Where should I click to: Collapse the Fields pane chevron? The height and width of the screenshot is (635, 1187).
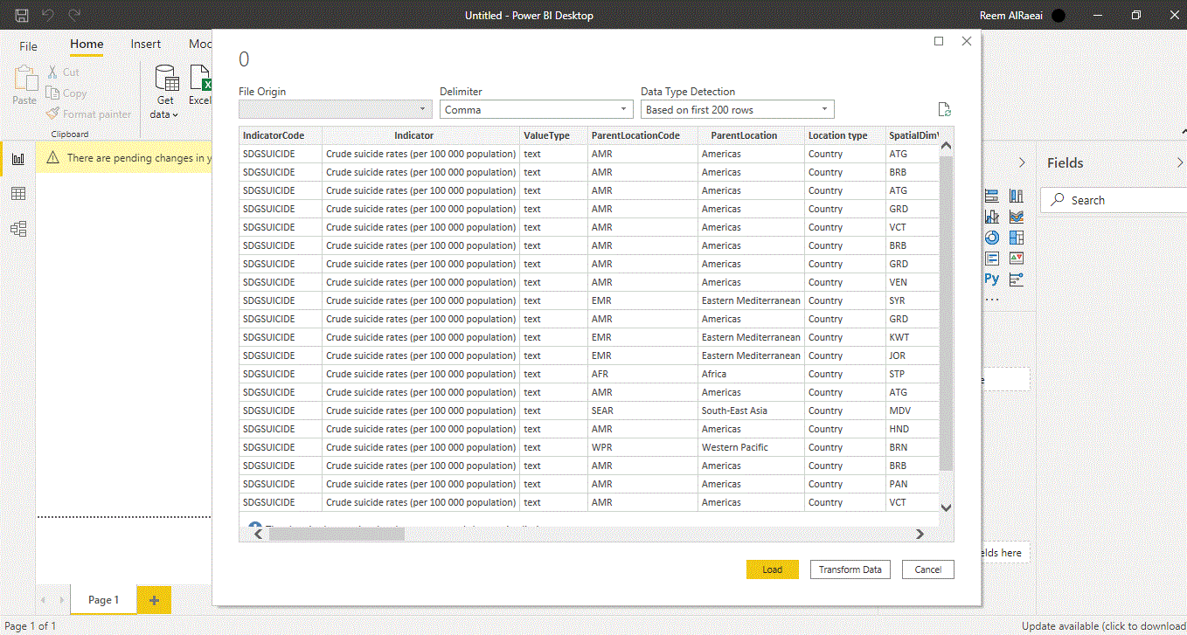point(1180,163)
